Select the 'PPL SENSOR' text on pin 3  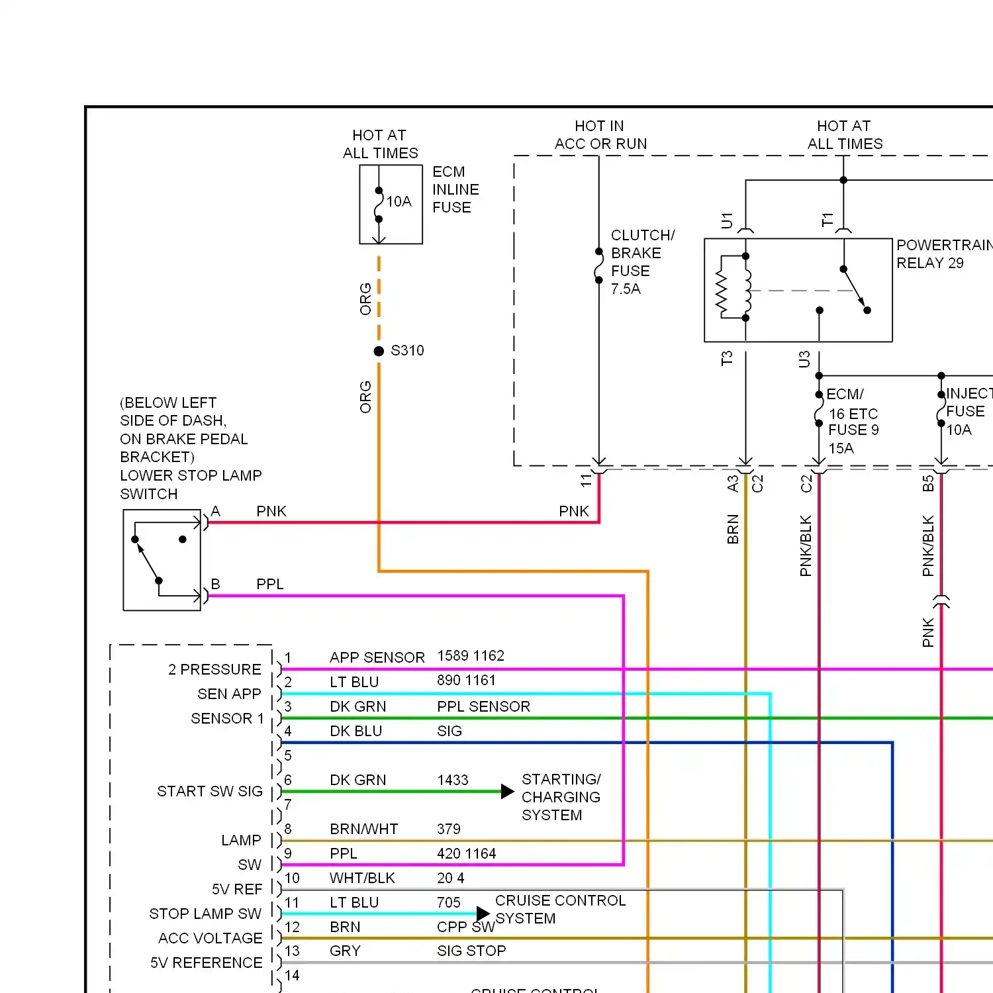pos(483,706)
